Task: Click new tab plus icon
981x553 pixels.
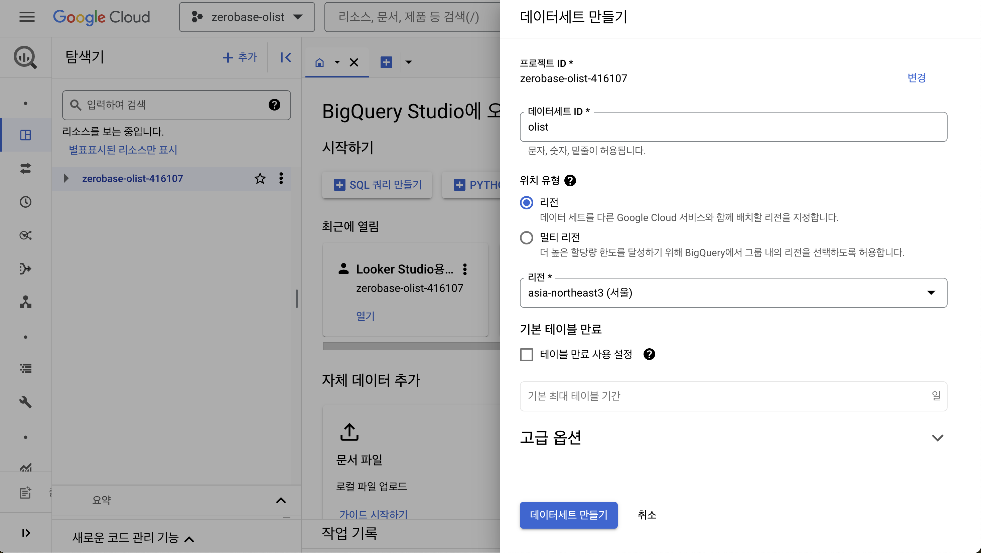Action: [386, 62]
